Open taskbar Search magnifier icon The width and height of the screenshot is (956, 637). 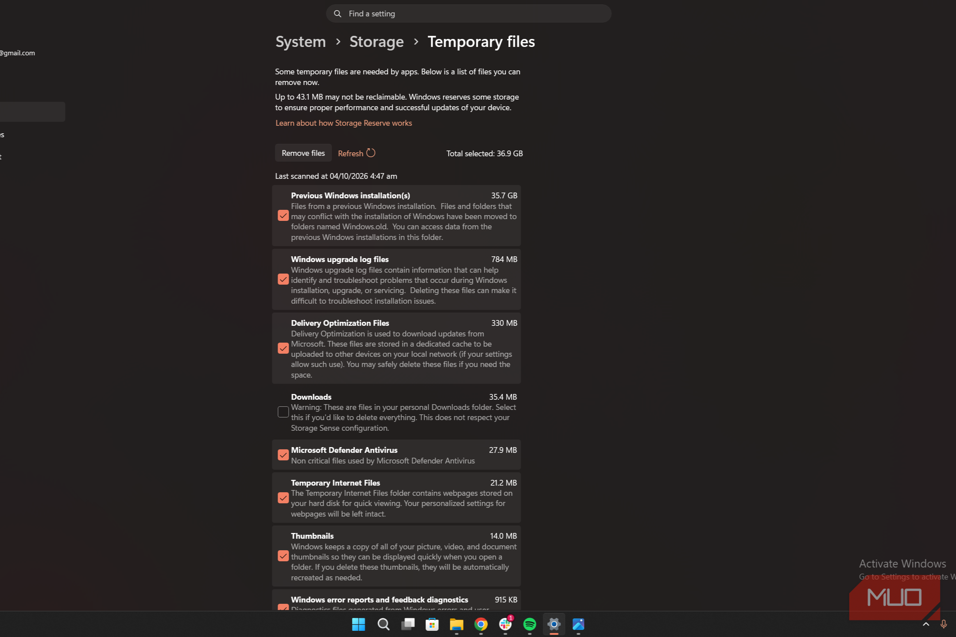pyautogui.click(x=383, y=624)
